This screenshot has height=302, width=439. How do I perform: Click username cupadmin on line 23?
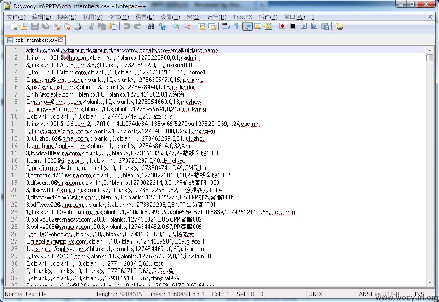[283, 212]
